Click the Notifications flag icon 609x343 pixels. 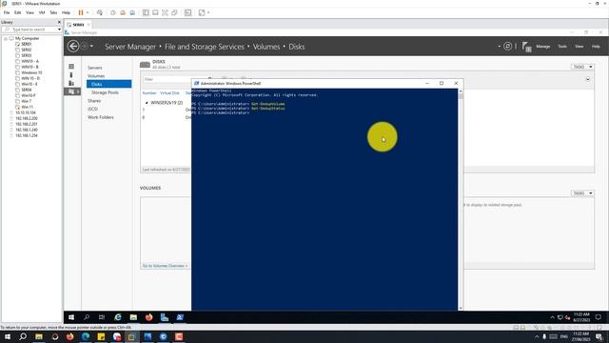coord(526,47)
